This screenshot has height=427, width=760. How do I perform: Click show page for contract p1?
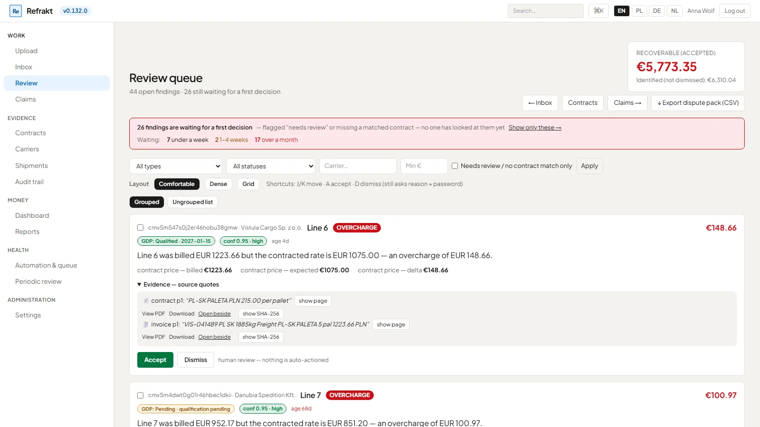pos(313,301)
